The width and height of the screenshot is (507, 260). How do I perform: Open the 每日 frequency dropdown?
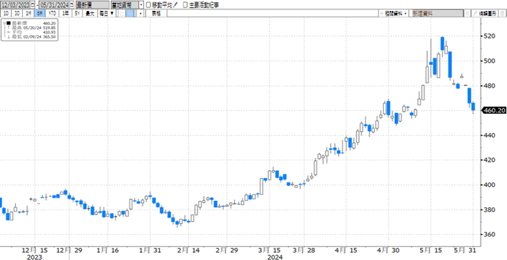107,13
